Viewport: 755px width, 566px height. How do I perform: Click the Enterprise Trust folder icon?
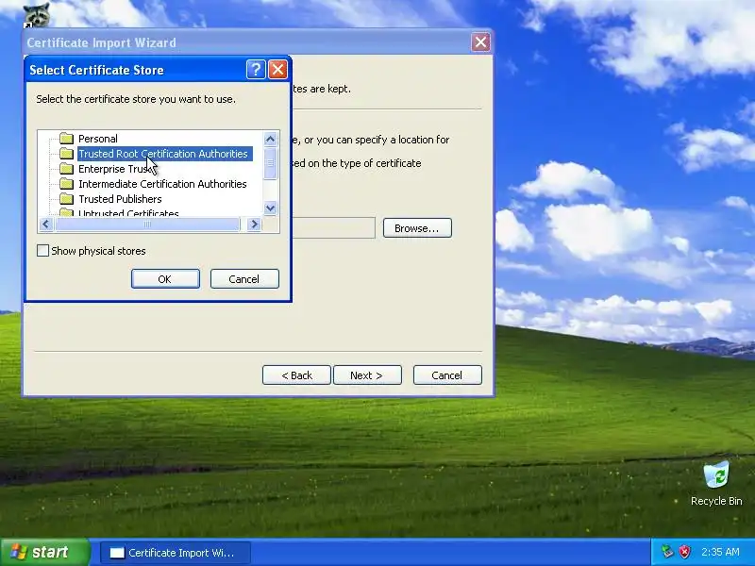click(66, 169)
